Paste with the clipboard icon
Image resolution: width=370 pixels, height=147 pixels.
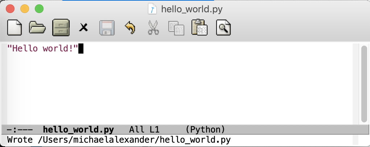200,27
